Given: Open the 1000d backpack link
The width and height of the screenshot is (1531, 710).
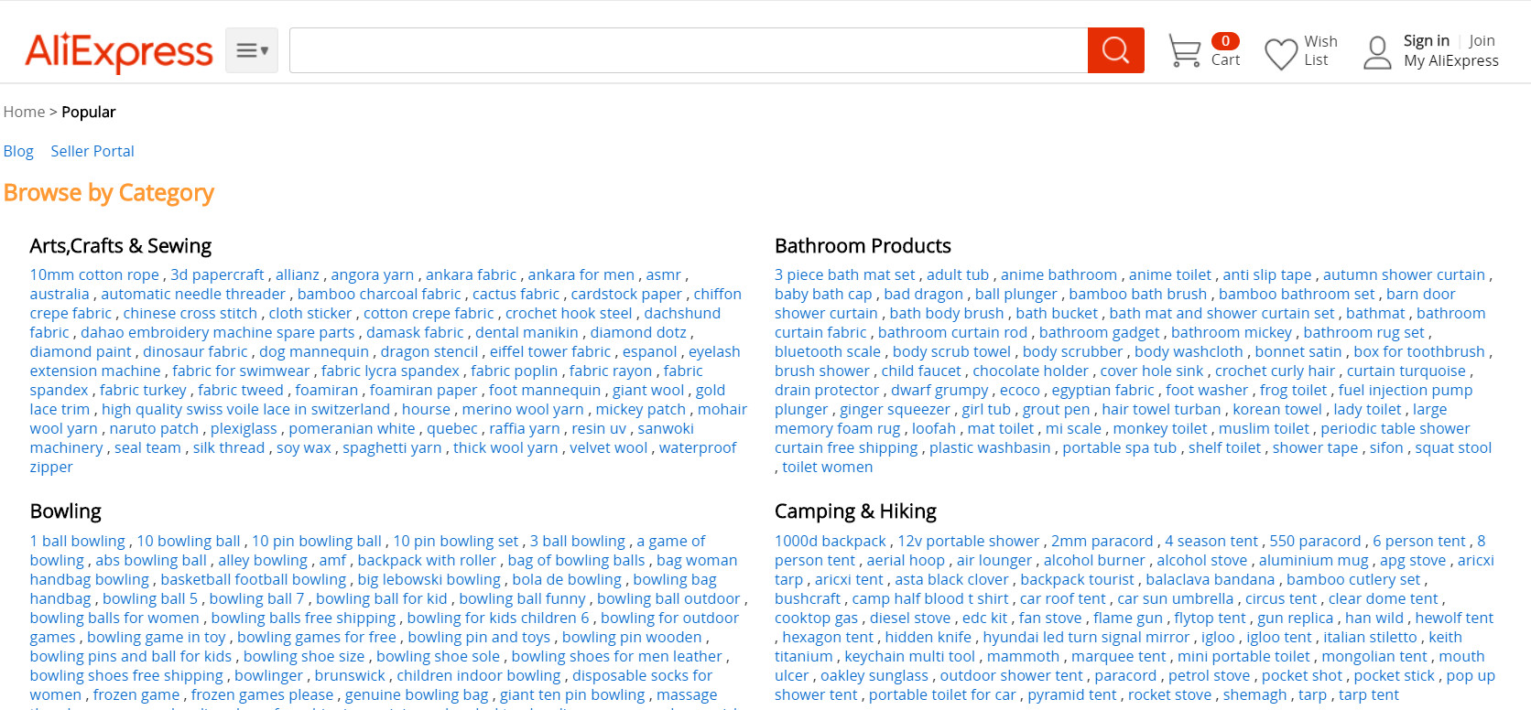Looking at the screenshot, I should tap(830, 541).
